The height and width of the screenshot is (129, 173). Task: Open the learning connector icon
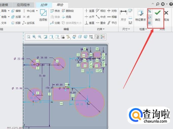163,4
